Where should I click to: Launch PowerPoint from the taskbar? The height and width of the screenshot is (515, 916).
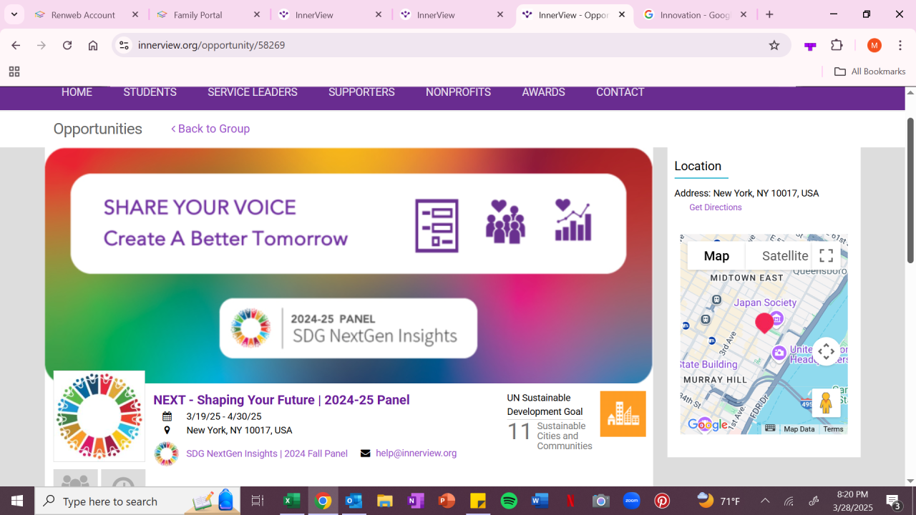point(447,501)
